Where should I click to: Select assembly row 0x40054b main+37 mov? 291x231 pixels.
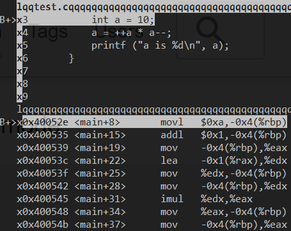coord(152,225)
